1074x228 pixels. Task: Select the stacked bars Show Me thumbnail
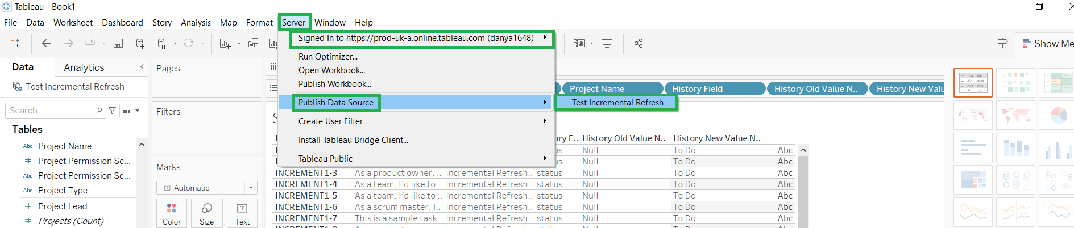click(x=1016, y=147)
